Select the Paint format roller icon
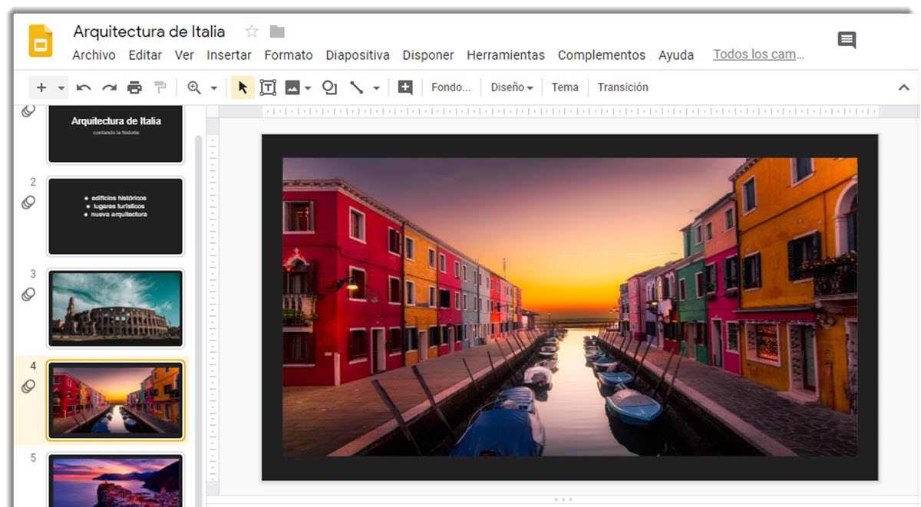 [160, 87]
